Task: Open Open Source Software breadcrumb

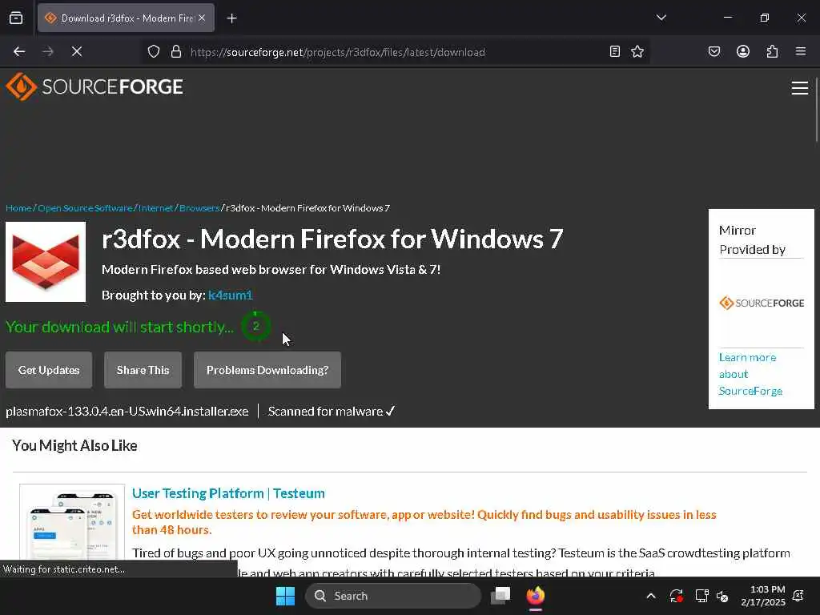Action: coord(85,208)
